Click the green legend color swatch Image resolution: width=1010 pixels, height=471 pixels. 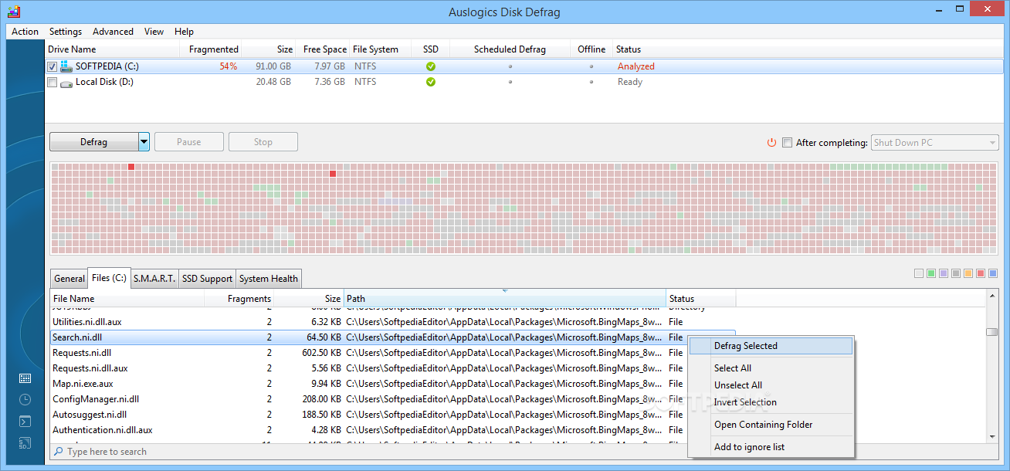pos(931,273)
